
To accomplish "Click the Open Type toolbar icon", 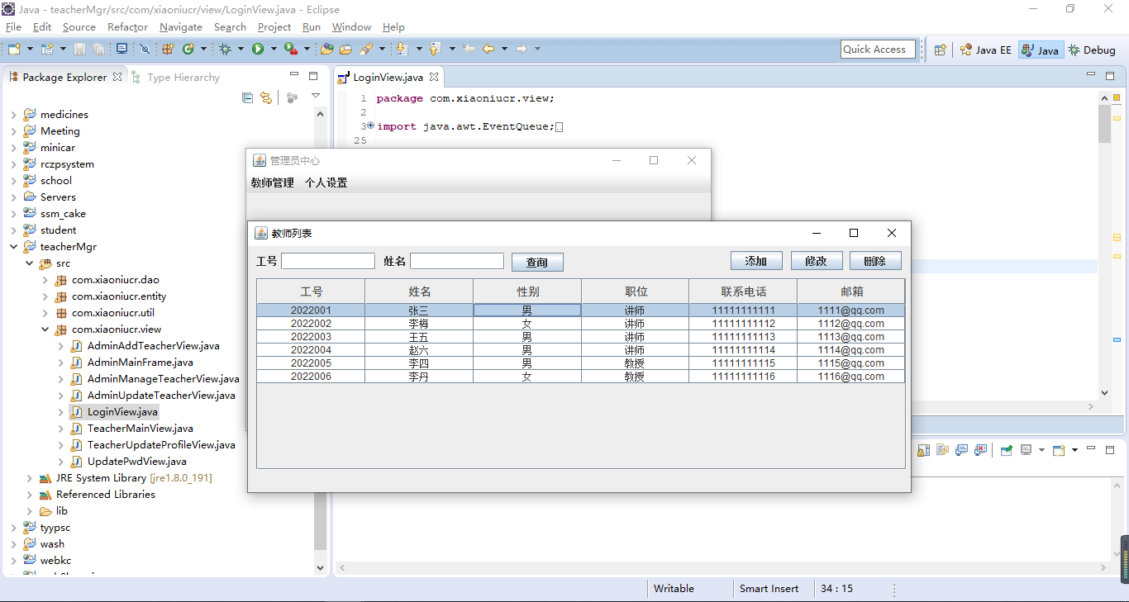I will (x=327, y=49).
